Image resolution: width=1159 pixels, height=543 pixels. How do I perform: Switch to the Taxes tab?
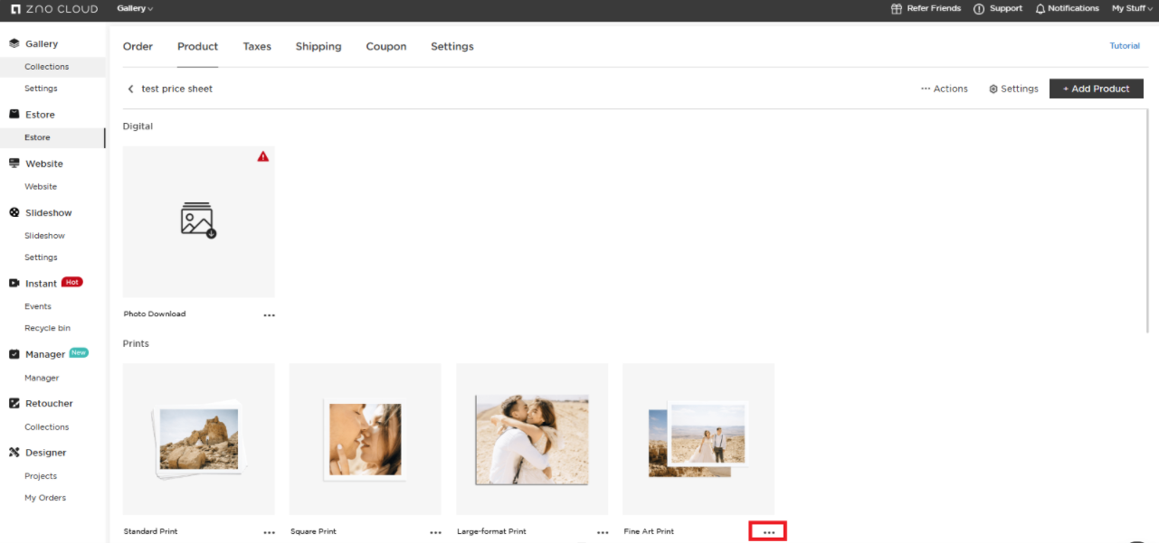pyautogui.click(x=257, y=46)
